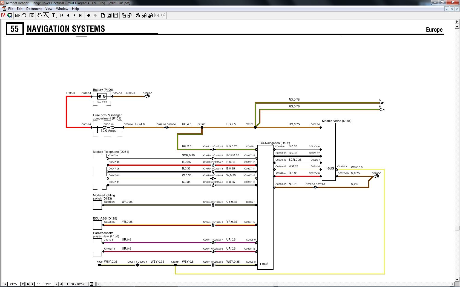Click the PDF document icon in menu bar
460x287 pixels.
[x=4, y=9]
